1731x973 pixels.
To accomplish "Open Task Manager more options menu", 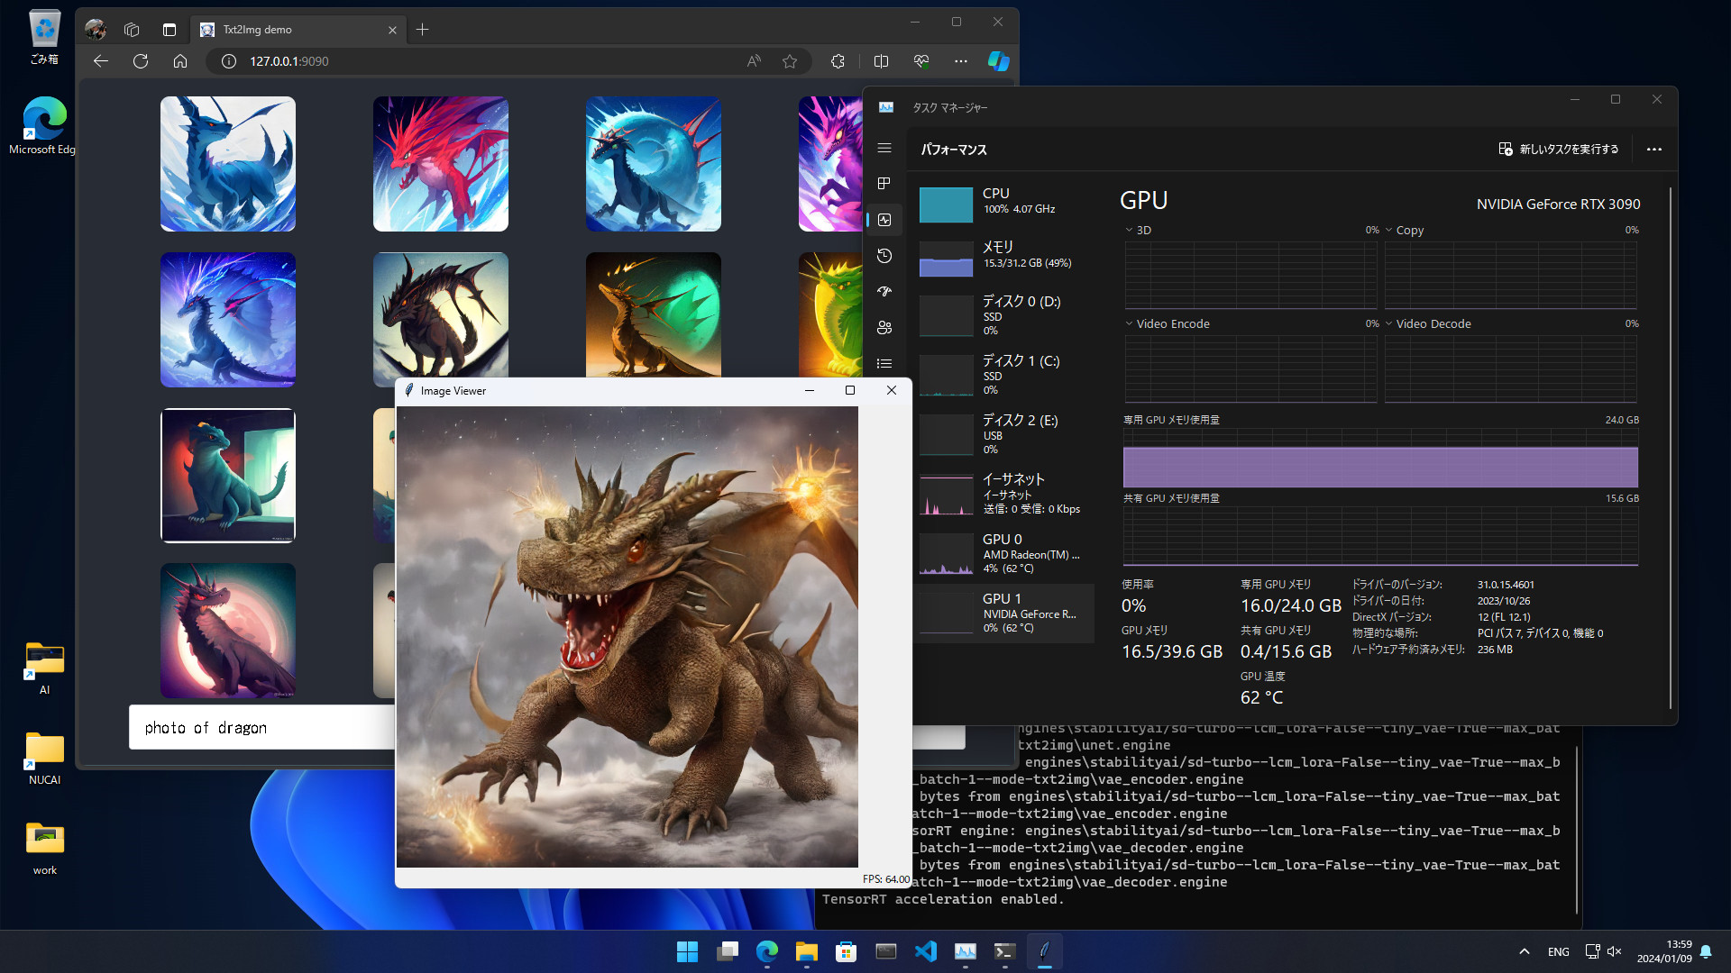I will (x=1653, y=150).
